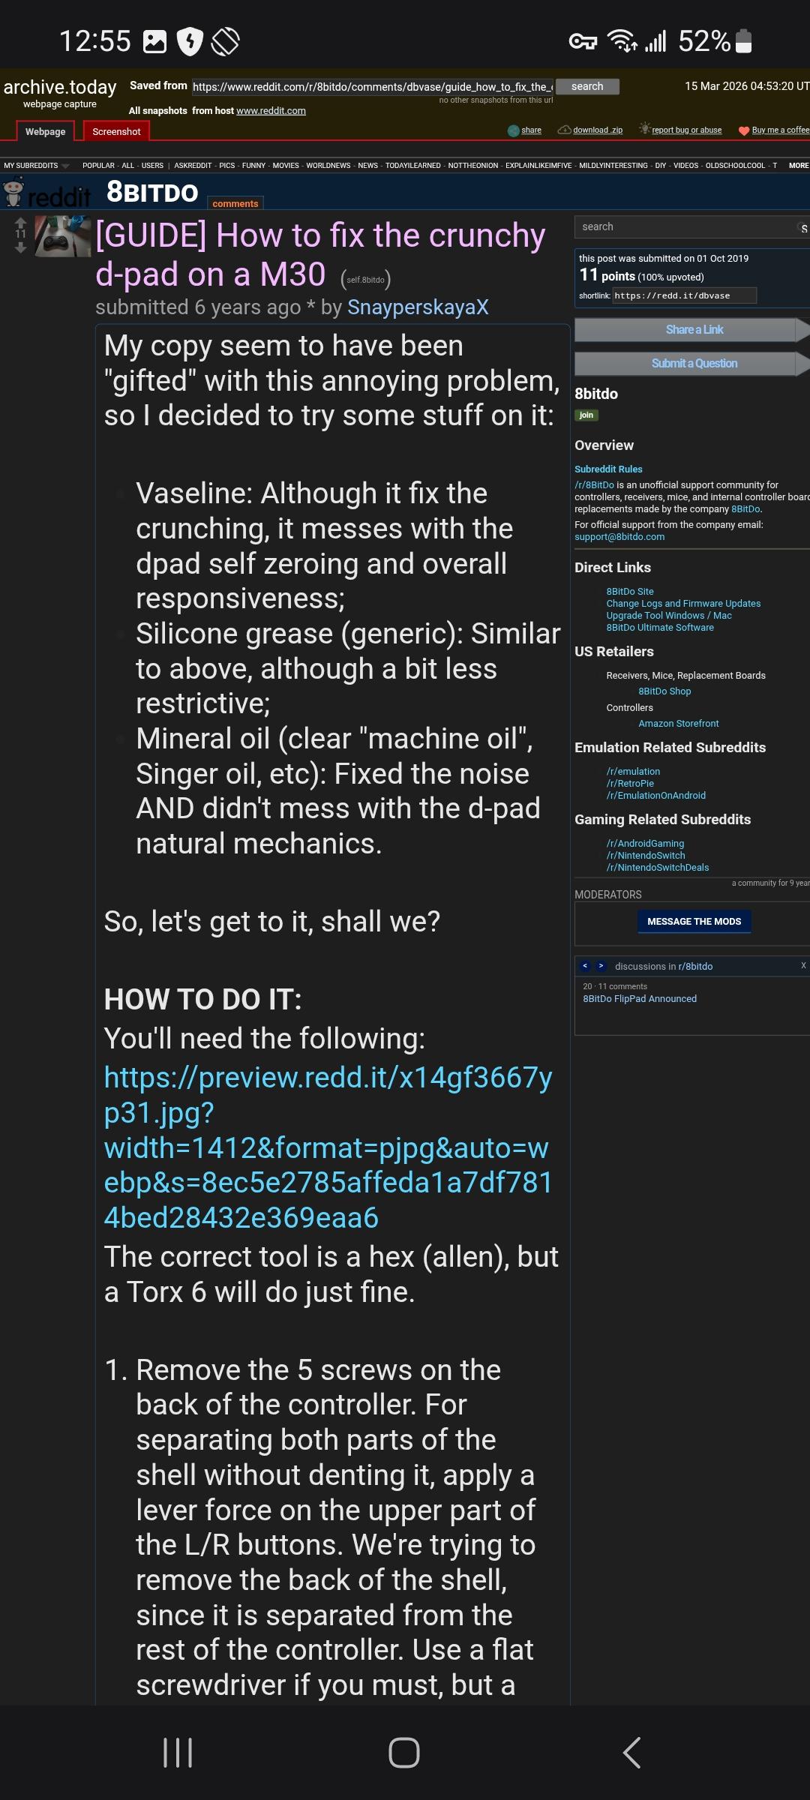The width and height of the screenshot is (810, 1800).
Task: Go to previous discussion in r/8bitdo
Action: click(x=586, y=966)
